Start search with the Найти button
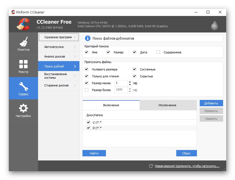235x180 pixels. 94,153
